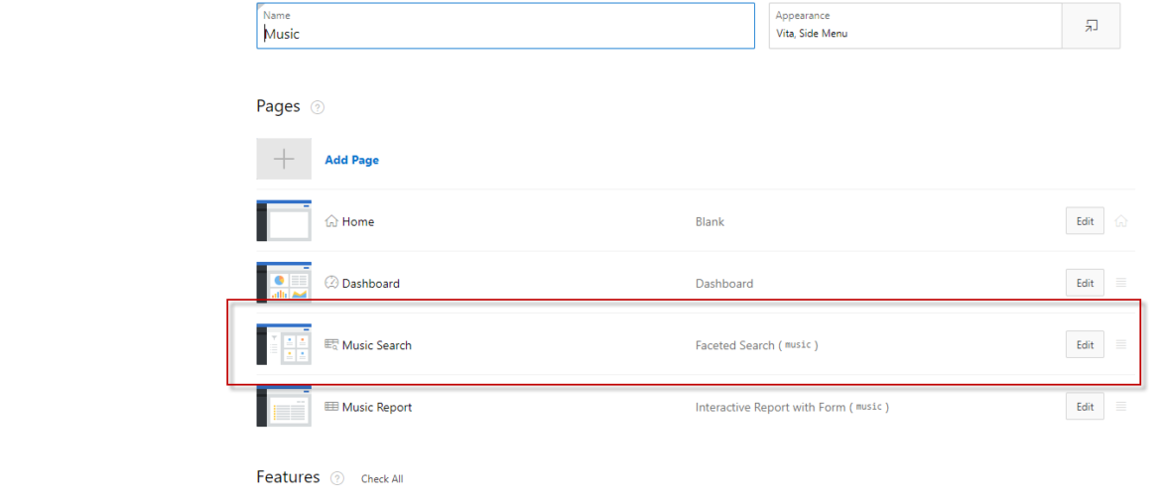Click the Dashboard gauge icon
The height and width of the screenshot is (504, 1161).
(331, 283)
